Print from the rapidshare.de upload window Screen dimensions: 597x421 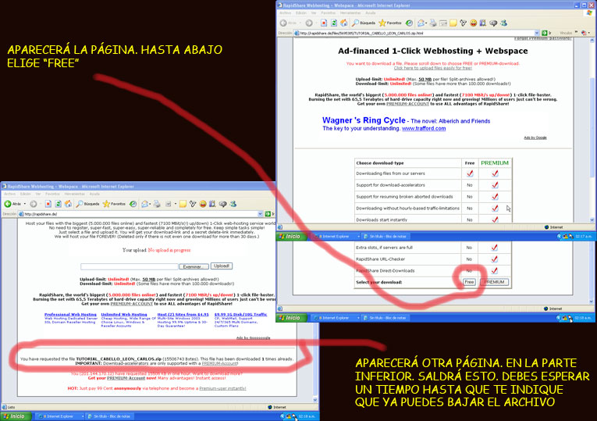click(x=157, y=204)
